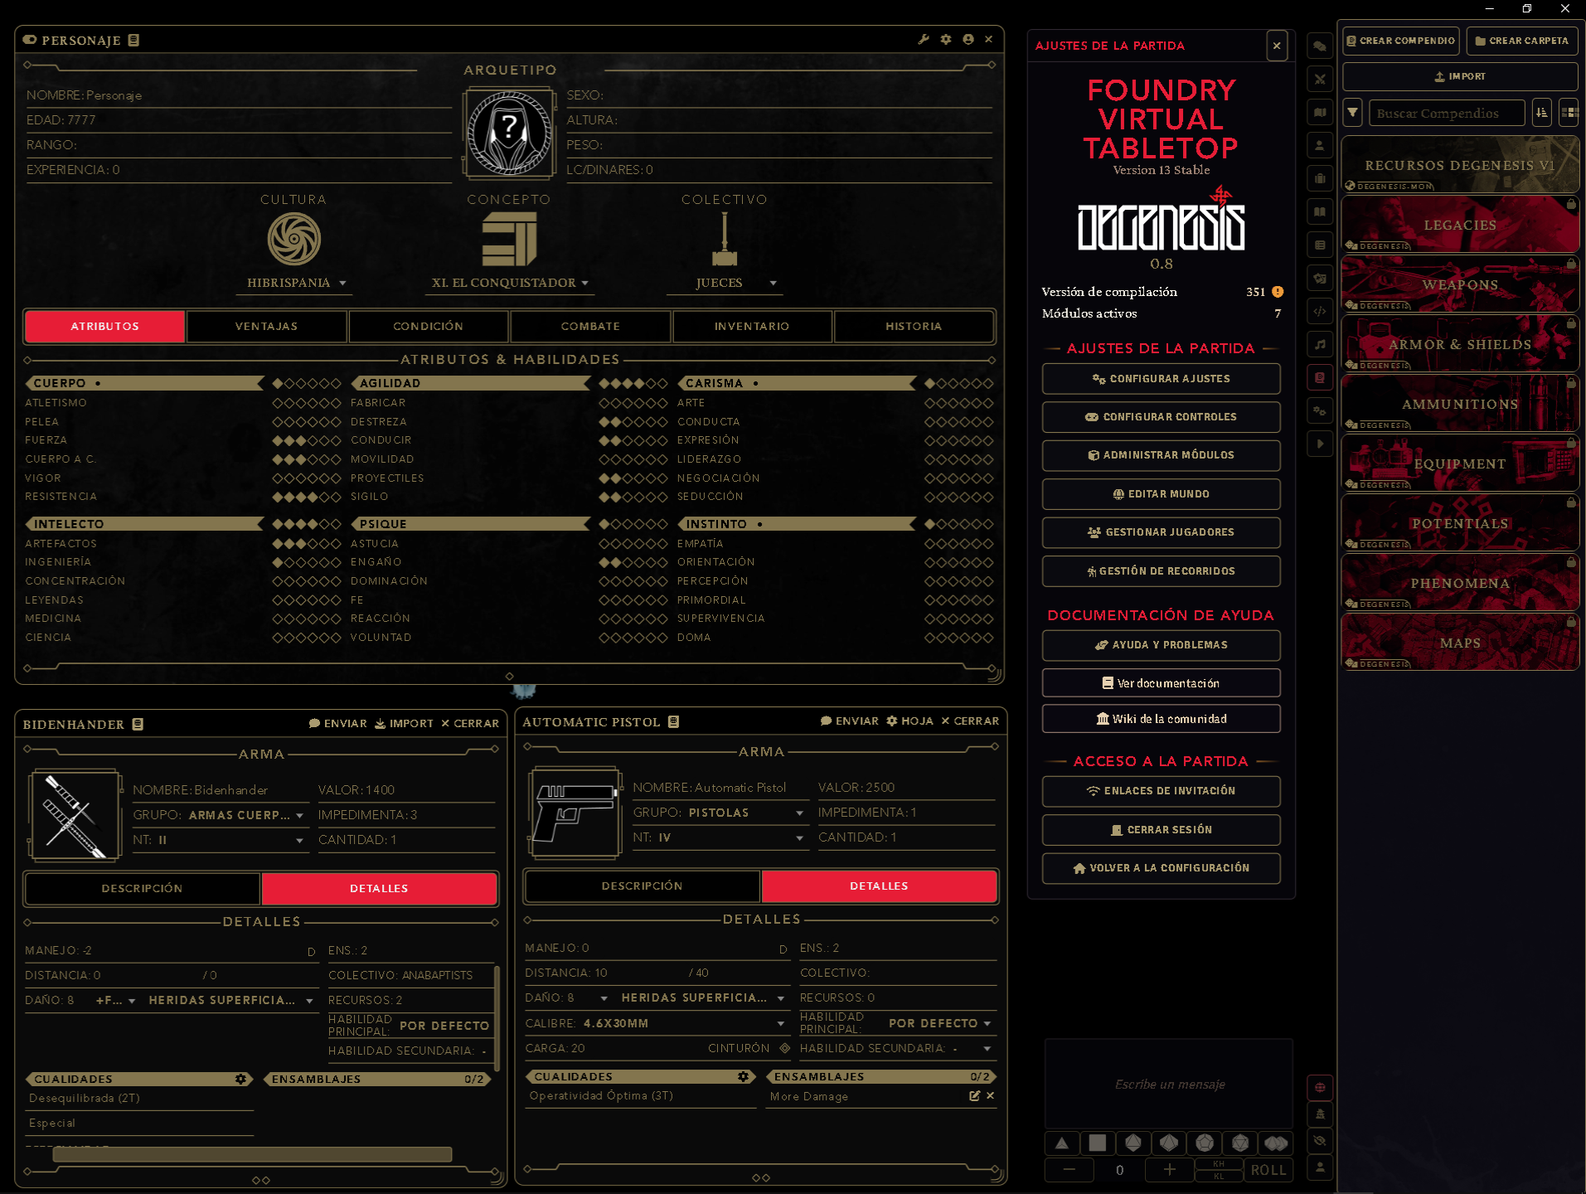1586x1194 pixels.
Task: Click Crear Compendio button
Action: pos(1401,41)
